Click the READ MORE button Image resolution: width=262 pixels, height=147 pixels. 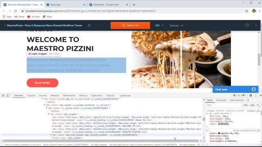tap(43, 83)
